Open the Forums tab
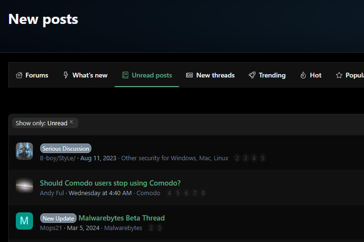This screenshot has height=242, width=364. [32, 75]
